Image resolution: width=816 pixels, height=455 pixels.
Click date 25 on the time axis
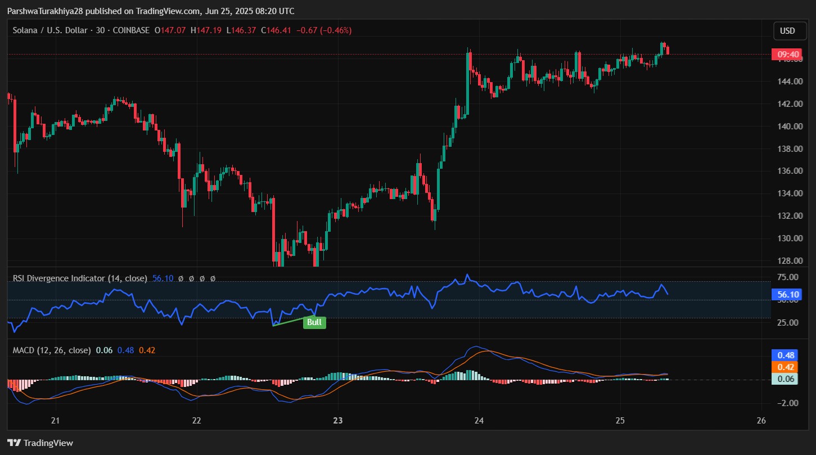pyautogui.click(x=620, y=421)
